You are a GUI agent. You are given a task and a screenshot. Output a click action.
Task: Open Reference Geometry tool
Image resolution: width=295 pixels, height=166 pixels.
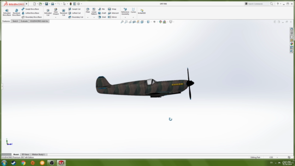point(125,11)
